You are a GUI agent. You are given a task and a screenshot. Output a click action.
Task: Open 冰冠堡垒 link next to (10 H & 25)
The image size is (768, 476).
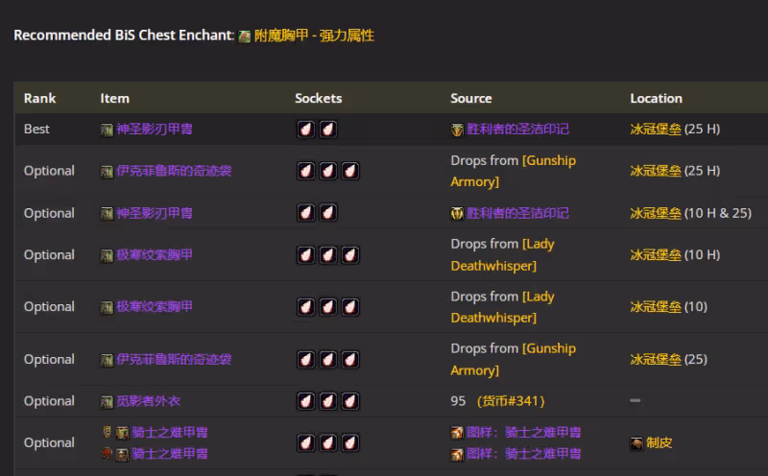point(656,213)
